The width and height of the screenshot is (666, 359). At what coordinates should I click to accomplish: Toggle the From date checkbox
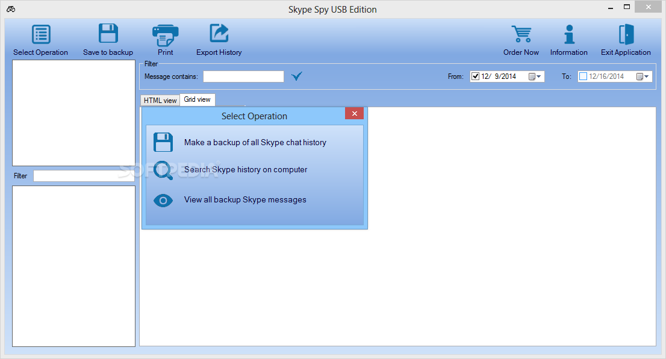(x=475, y=76)
